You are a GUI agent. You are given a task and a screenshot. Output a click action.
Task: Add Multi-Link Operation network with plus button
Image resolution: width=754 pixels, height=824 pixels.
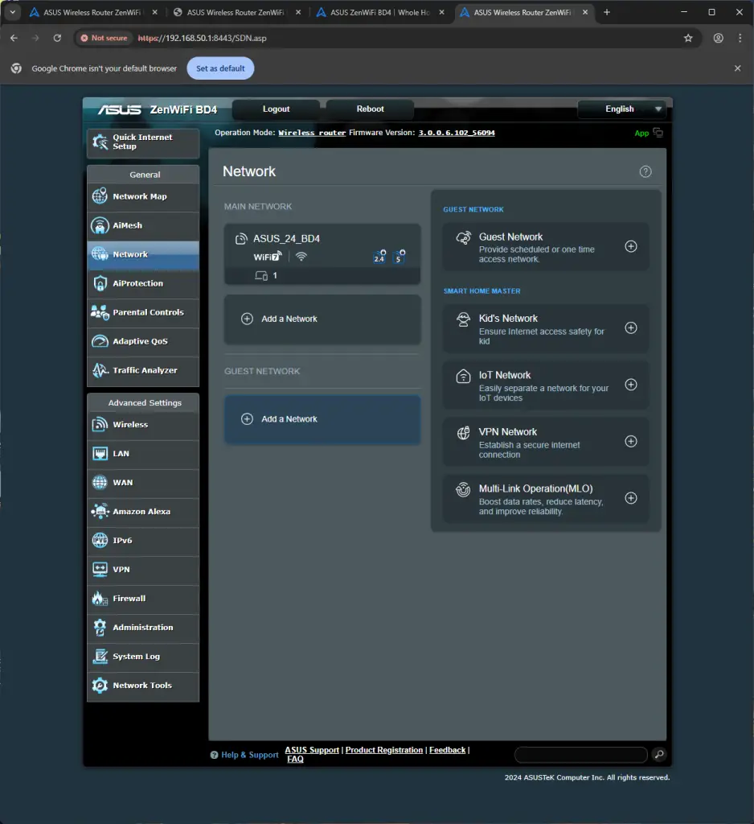[x=630, y=498]
